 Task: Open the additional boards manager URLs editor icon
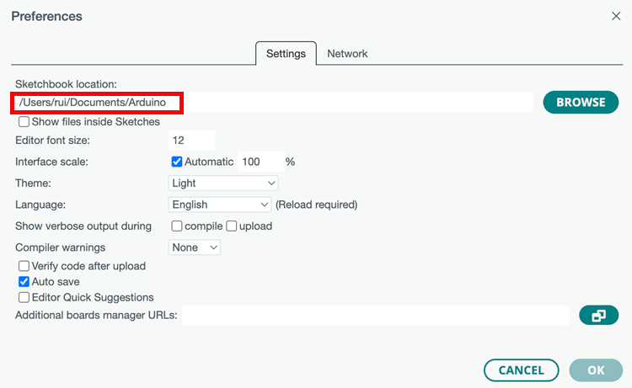[598, 315]
